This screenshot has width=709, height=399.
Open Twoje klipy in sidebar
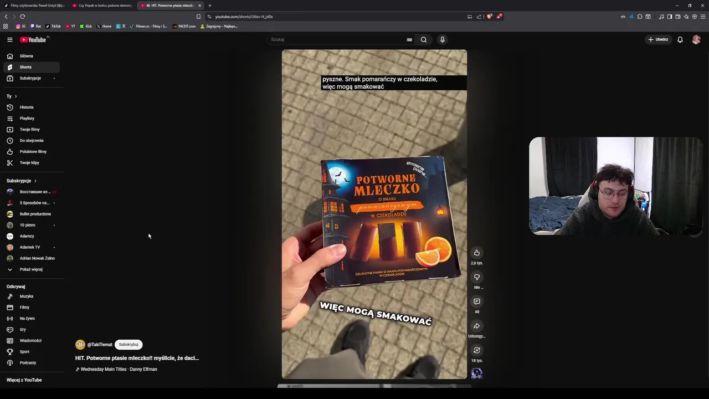point(32,162)
